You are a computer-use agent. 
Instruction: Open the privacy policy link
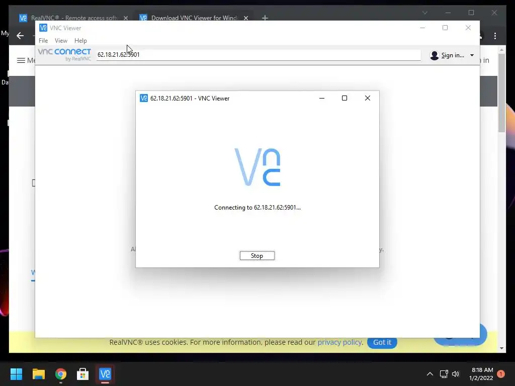340,342
